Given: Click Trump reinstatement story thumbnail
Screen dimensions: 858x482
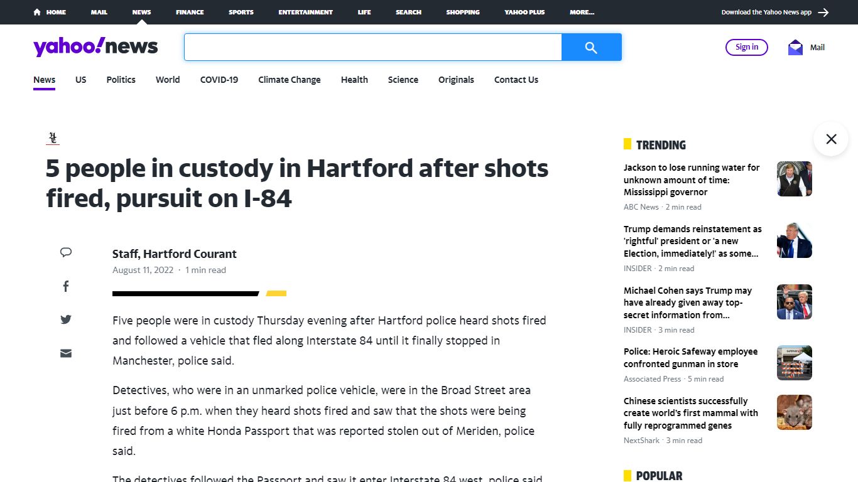Looking at the screenshot, I should pyautogui.click(x=795, y=240).
